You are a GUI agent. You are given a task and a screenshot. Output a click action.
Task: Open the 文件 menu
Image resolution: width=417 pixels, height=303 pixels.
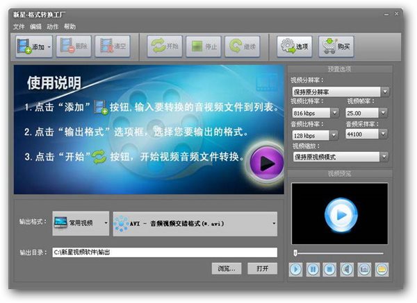pyautogui.click(x=19, y=26)
